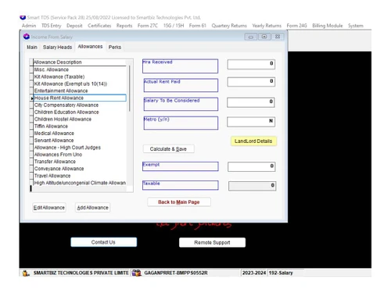Click the Exempt amount field

251,166
